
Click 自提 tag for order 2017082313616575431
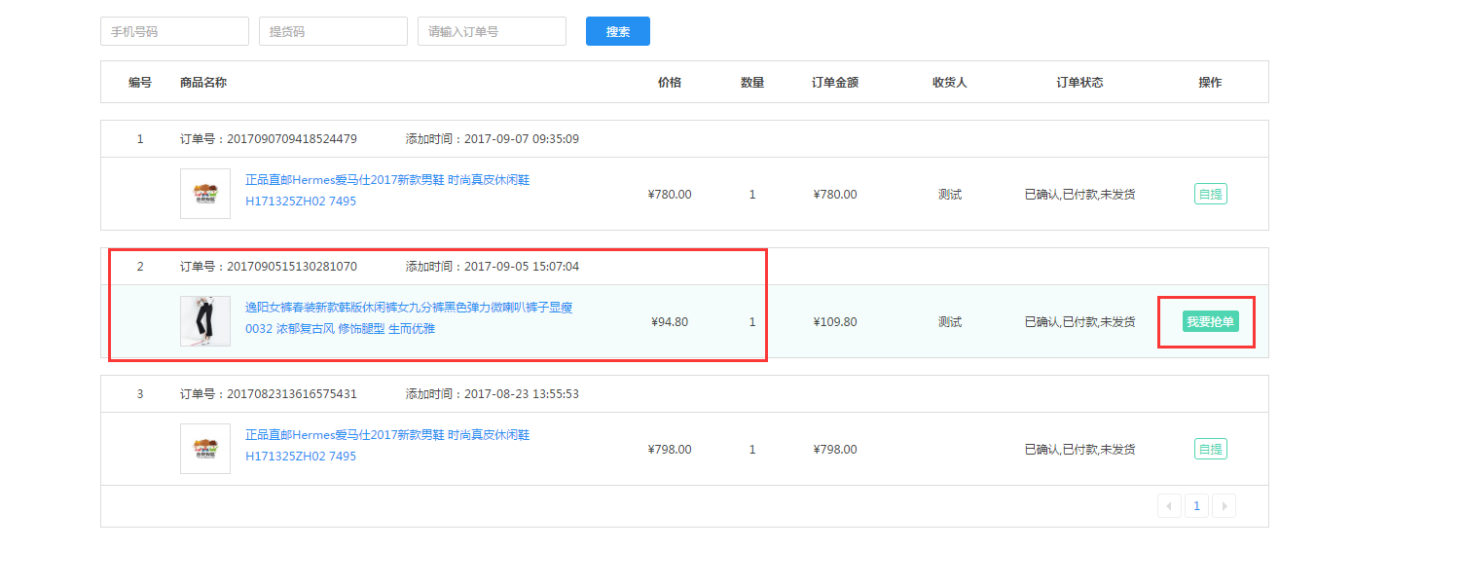click(1211, 449)
